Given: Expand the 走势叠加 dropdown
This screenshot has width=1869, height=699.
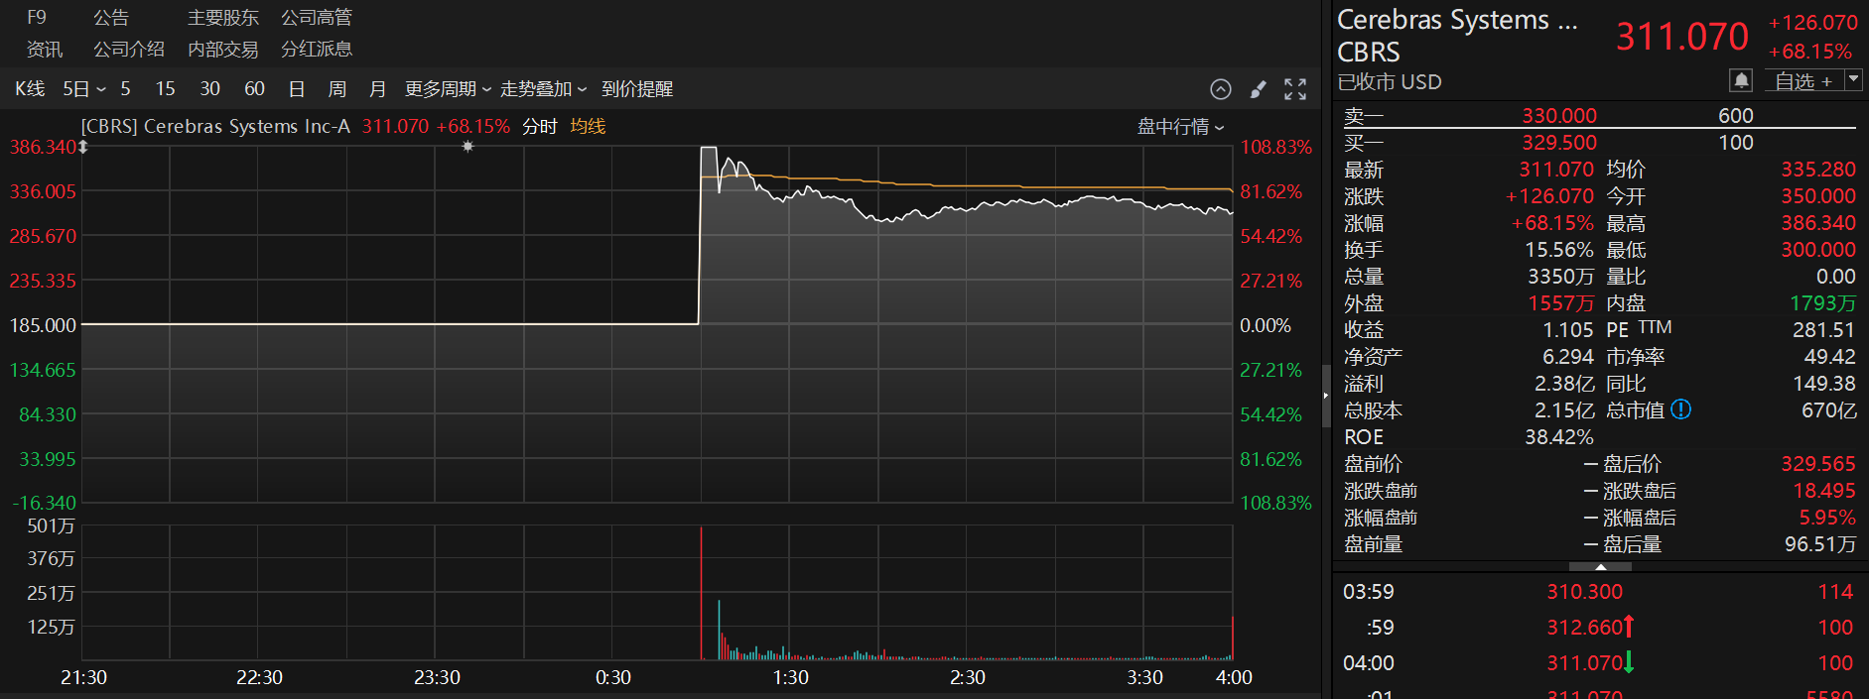Looking at the screenshot, I should (x=543, y=89).
